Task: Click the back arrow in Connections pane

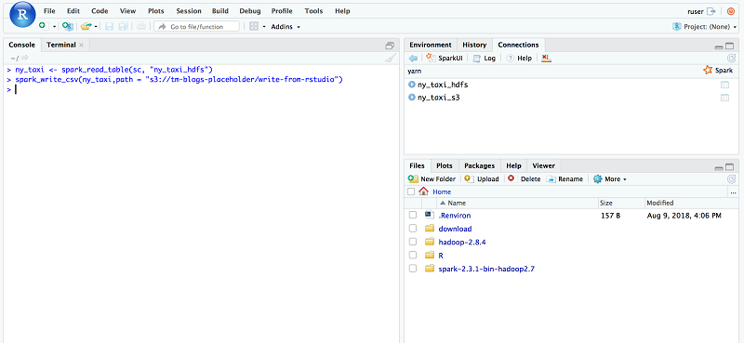Action: click(x=413, y=58)
